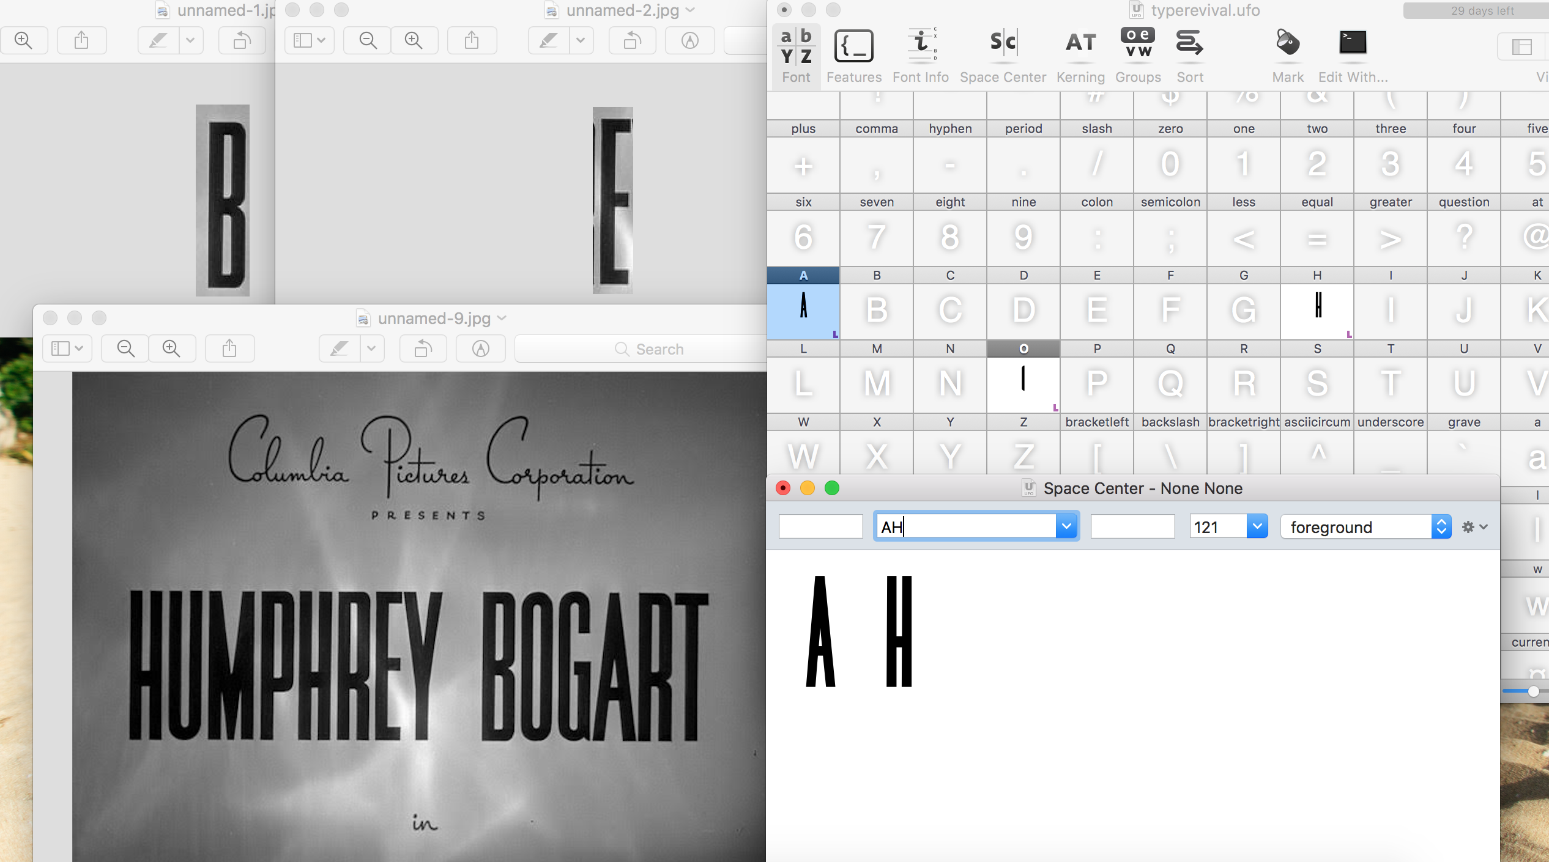Image resolution: width=1549 pixels, height=862 pixels.
Task: Click Share in unnamed-1.jpg window
Action: (81, 40)
